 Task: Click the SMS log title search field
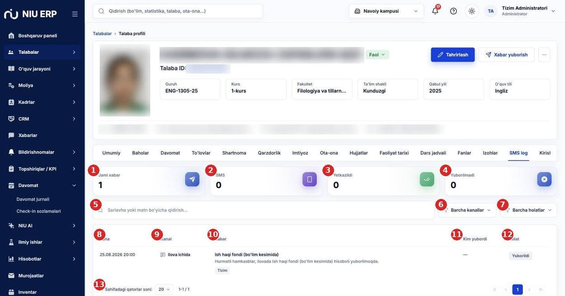pyautogui.click(x=264, y=210)
